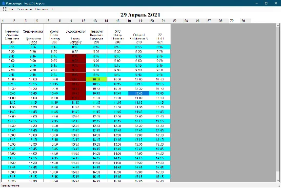Select the day 1 tab
The width and height of the screenshot is (281, 188).
point(6,21)
